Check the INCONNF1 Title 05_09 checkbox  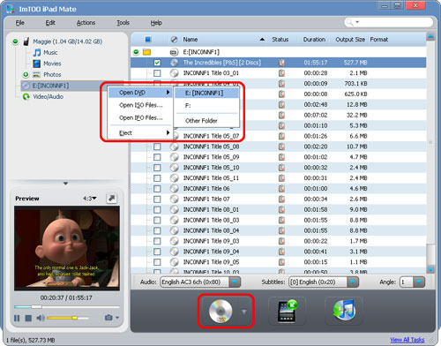coord(157,157)
